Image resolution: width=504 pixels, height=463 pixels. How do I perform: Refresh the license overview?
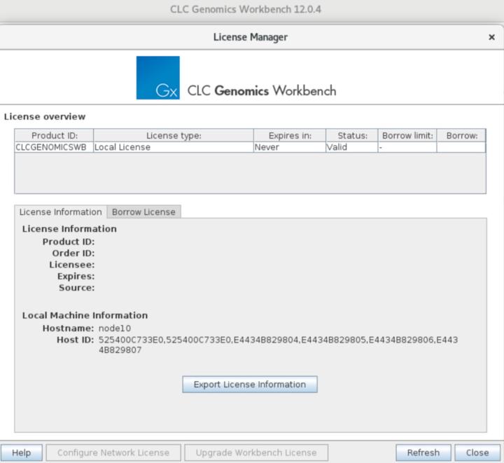pyautogui.click(x=423, y=452)
